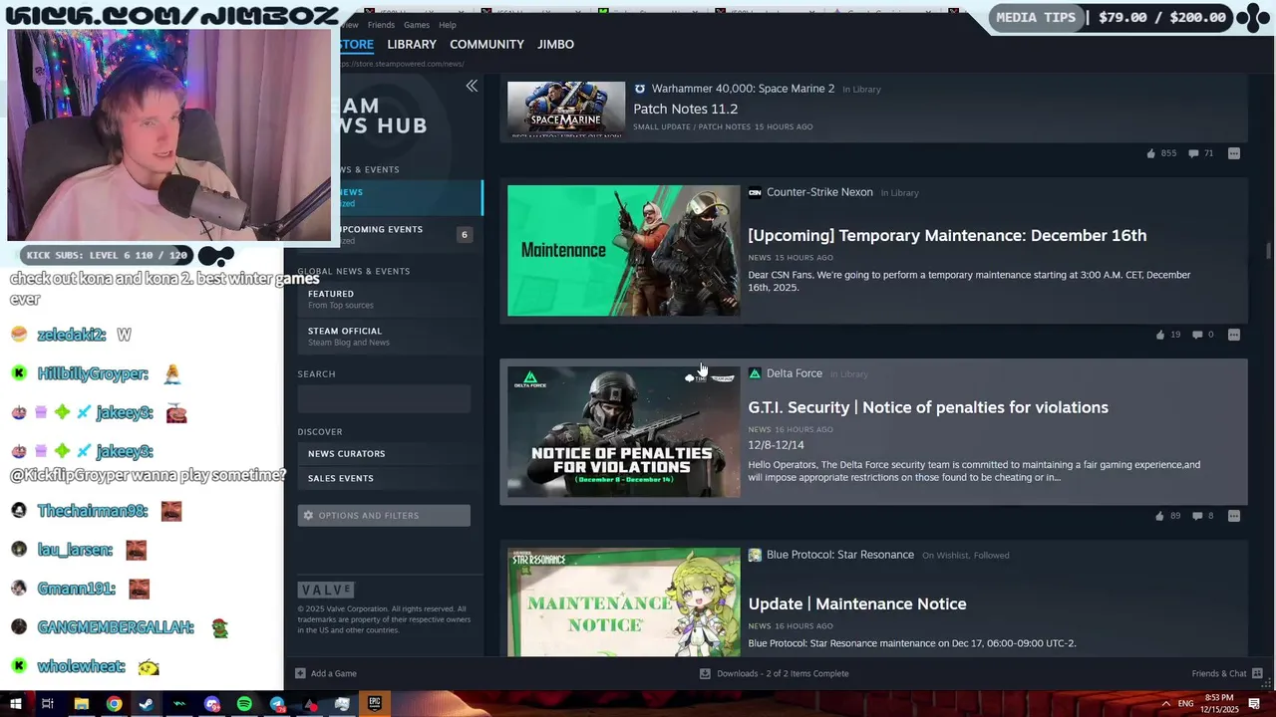1276x717 pixels.
Task: Click Thechairman98 username in chat
Action: (92, 511)
